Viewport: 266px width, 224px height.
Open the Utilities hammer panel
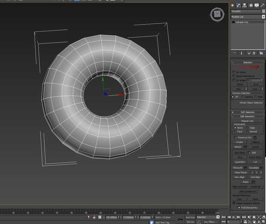click(x=263, y=5)
